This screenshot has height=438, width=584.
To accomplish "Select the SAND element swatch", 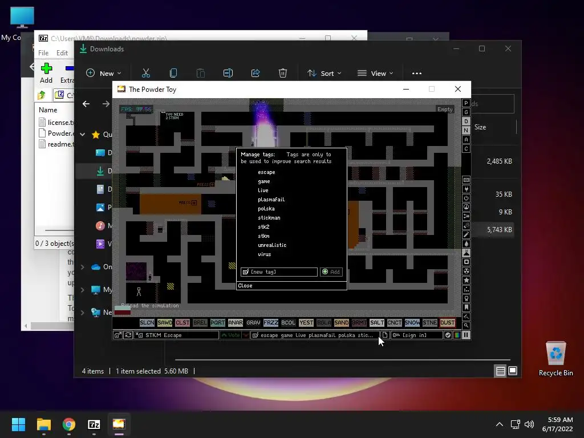I will tap(342, 323).
